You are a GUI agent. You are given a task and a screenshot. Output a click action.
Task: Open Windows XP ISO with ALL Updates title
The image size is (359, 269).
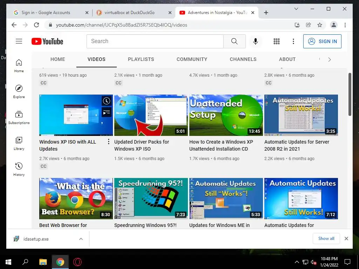pos(68,145)
